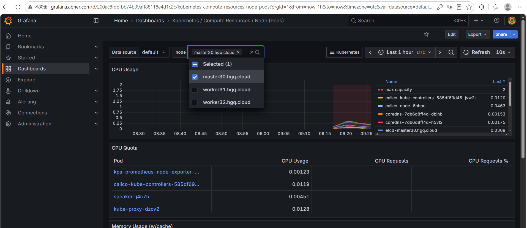Open Grafana user avatar menu
The image size is (527, 228).
point(512,21)
